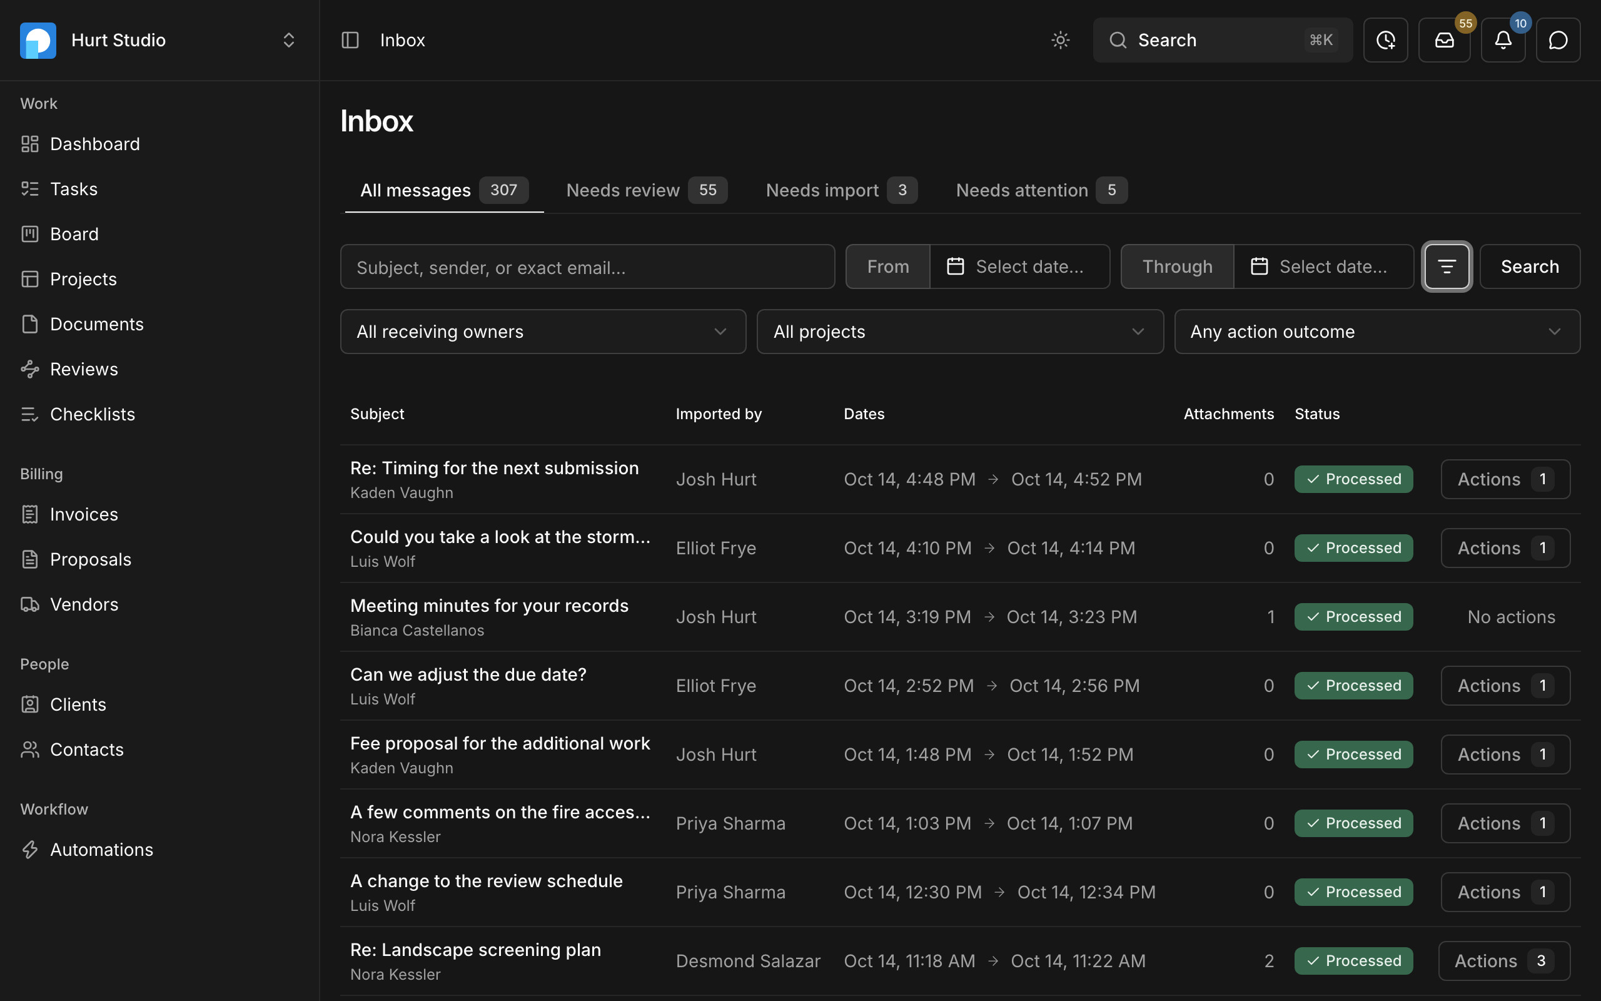Go to Tasks in the sidebar

tap(159, 189)
